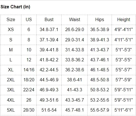The image size is (136, 116).
Task: Select the 5XL size row label
Action: [11, 110]
